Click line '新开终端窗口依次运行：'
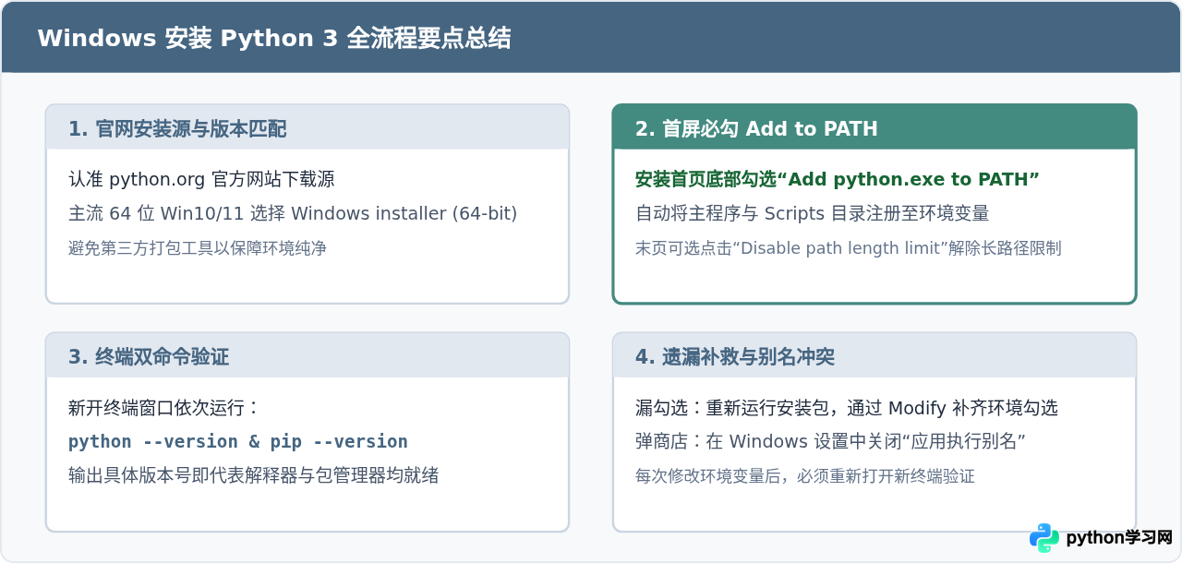Viewport: 1182px width, 563px height. click(x=164, y=407)
